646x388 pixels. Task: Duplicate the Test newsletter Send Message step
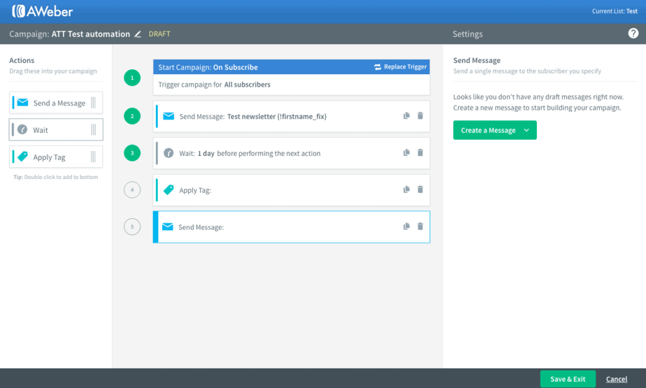tap(406, 116)
